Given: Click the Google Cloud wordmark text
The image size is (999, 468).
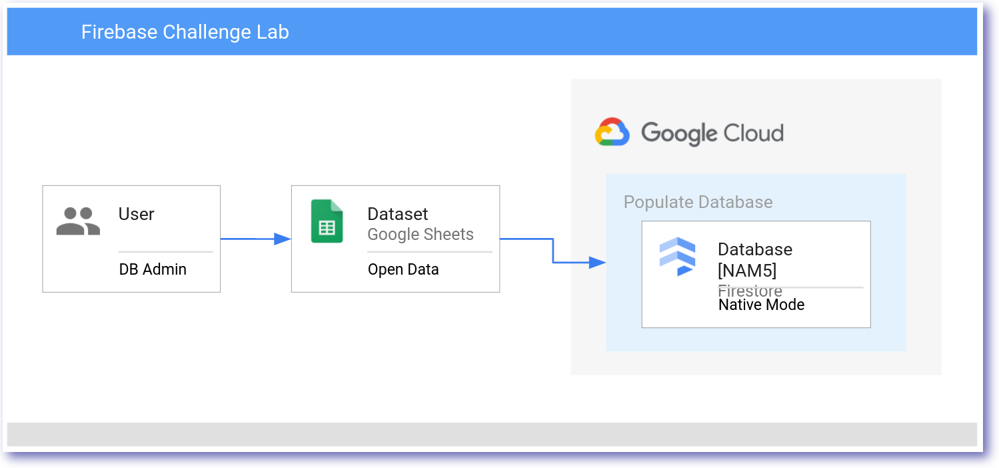Looking at the screenshot, I should (x=712, y=133).
